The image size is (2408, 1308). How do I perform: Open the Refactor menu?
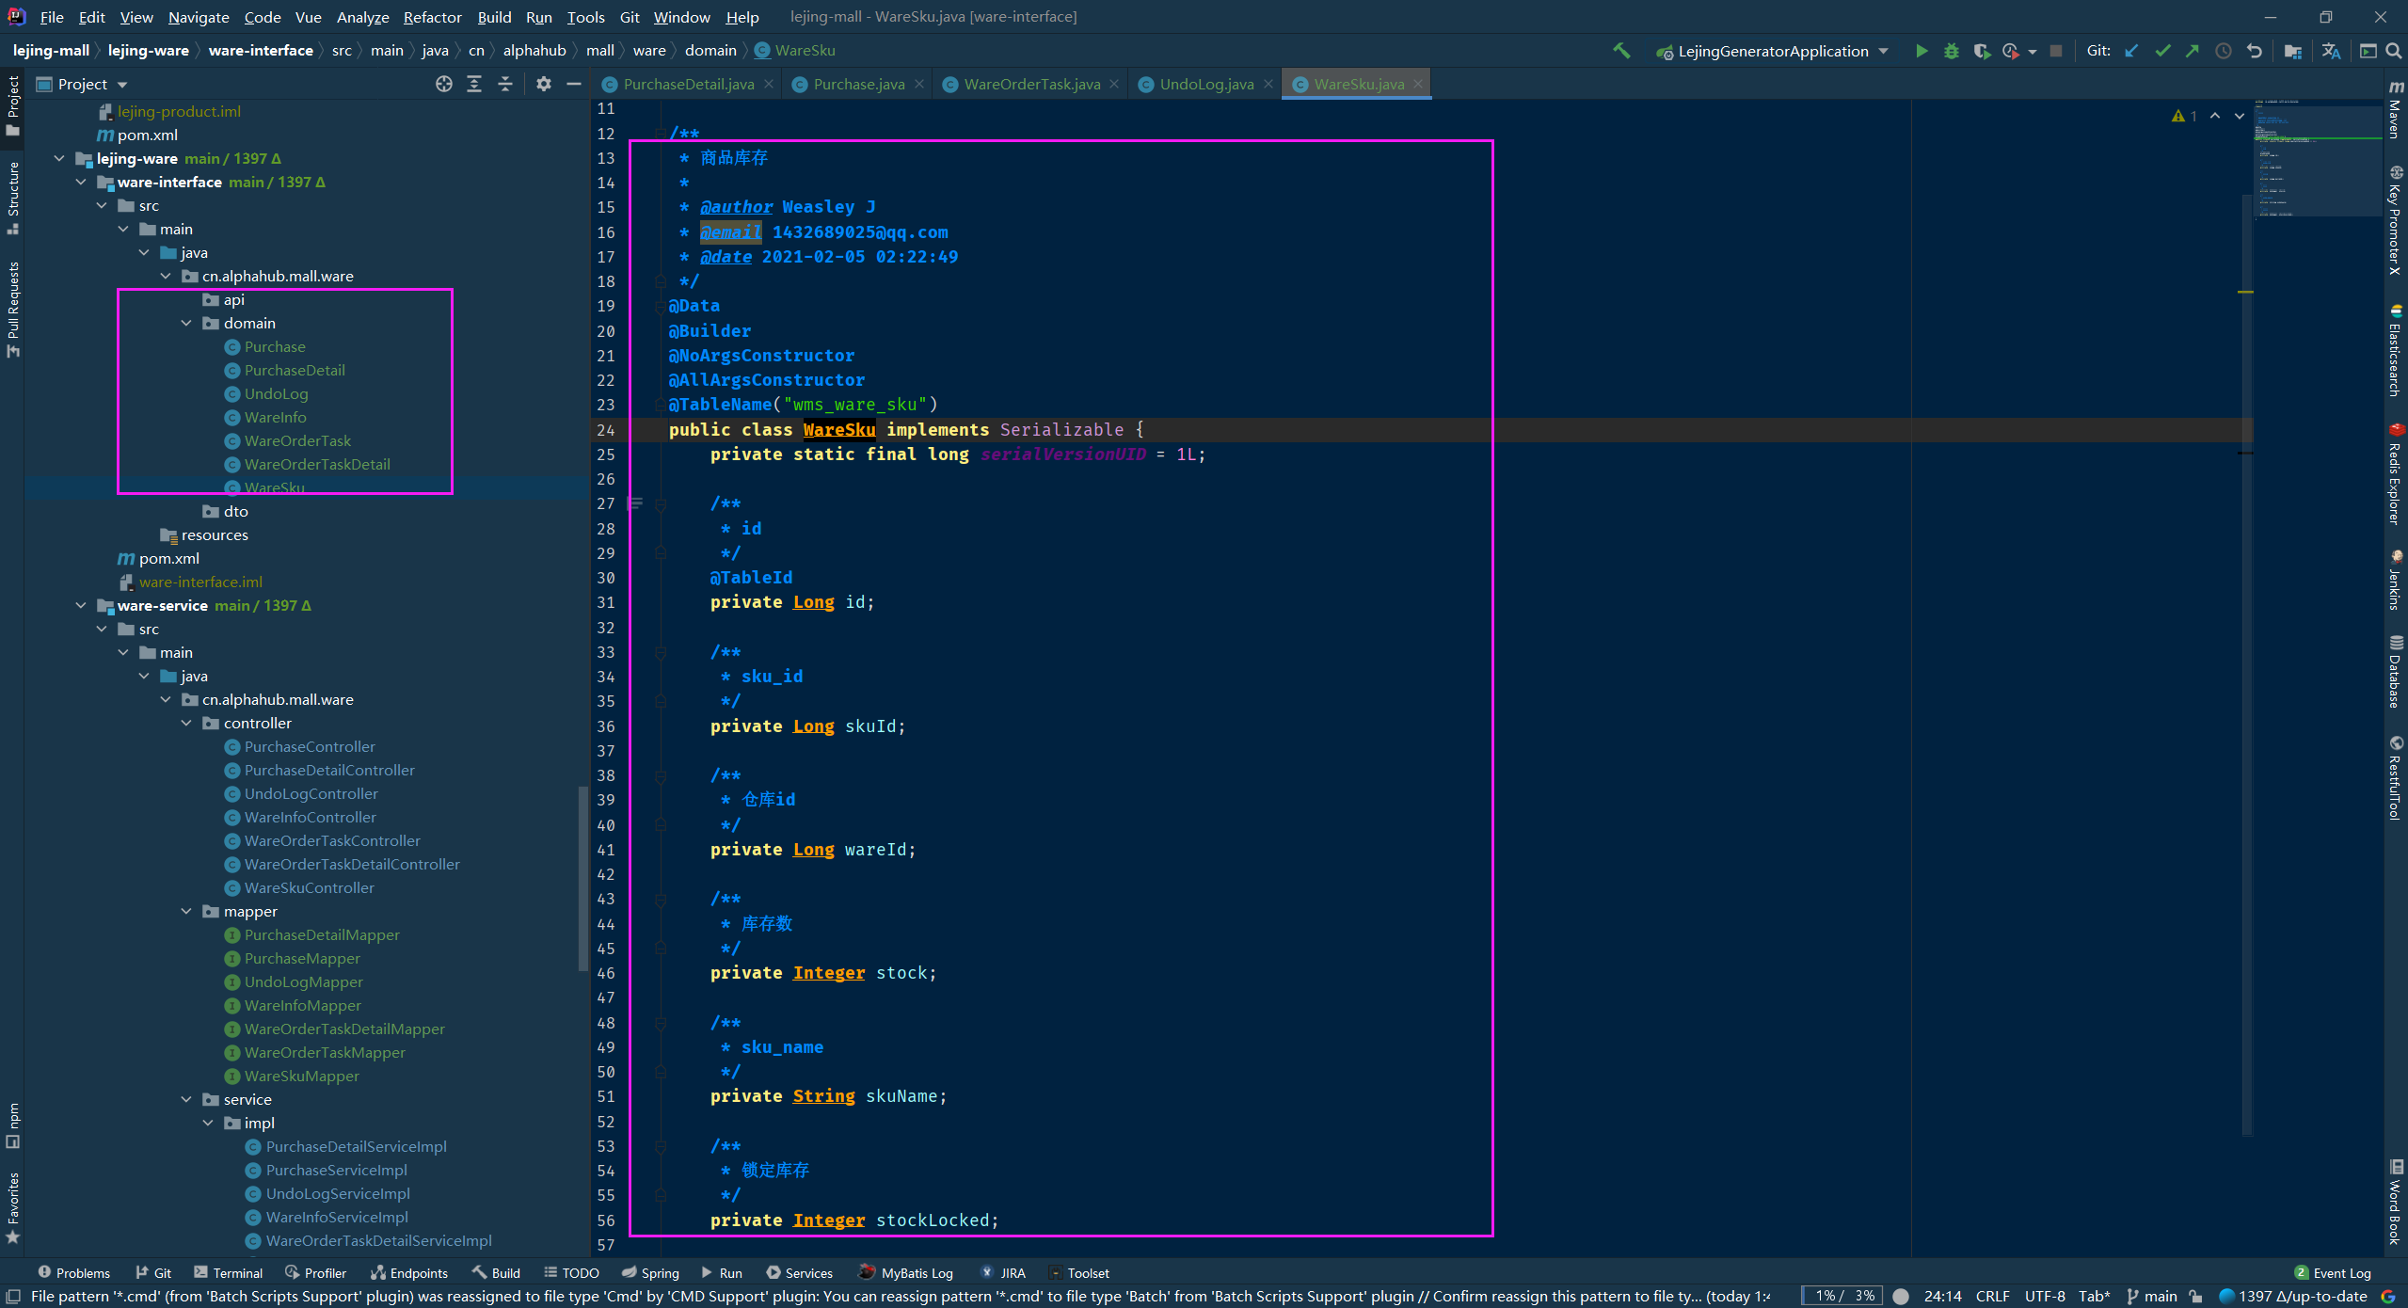[x=432, y=17]
